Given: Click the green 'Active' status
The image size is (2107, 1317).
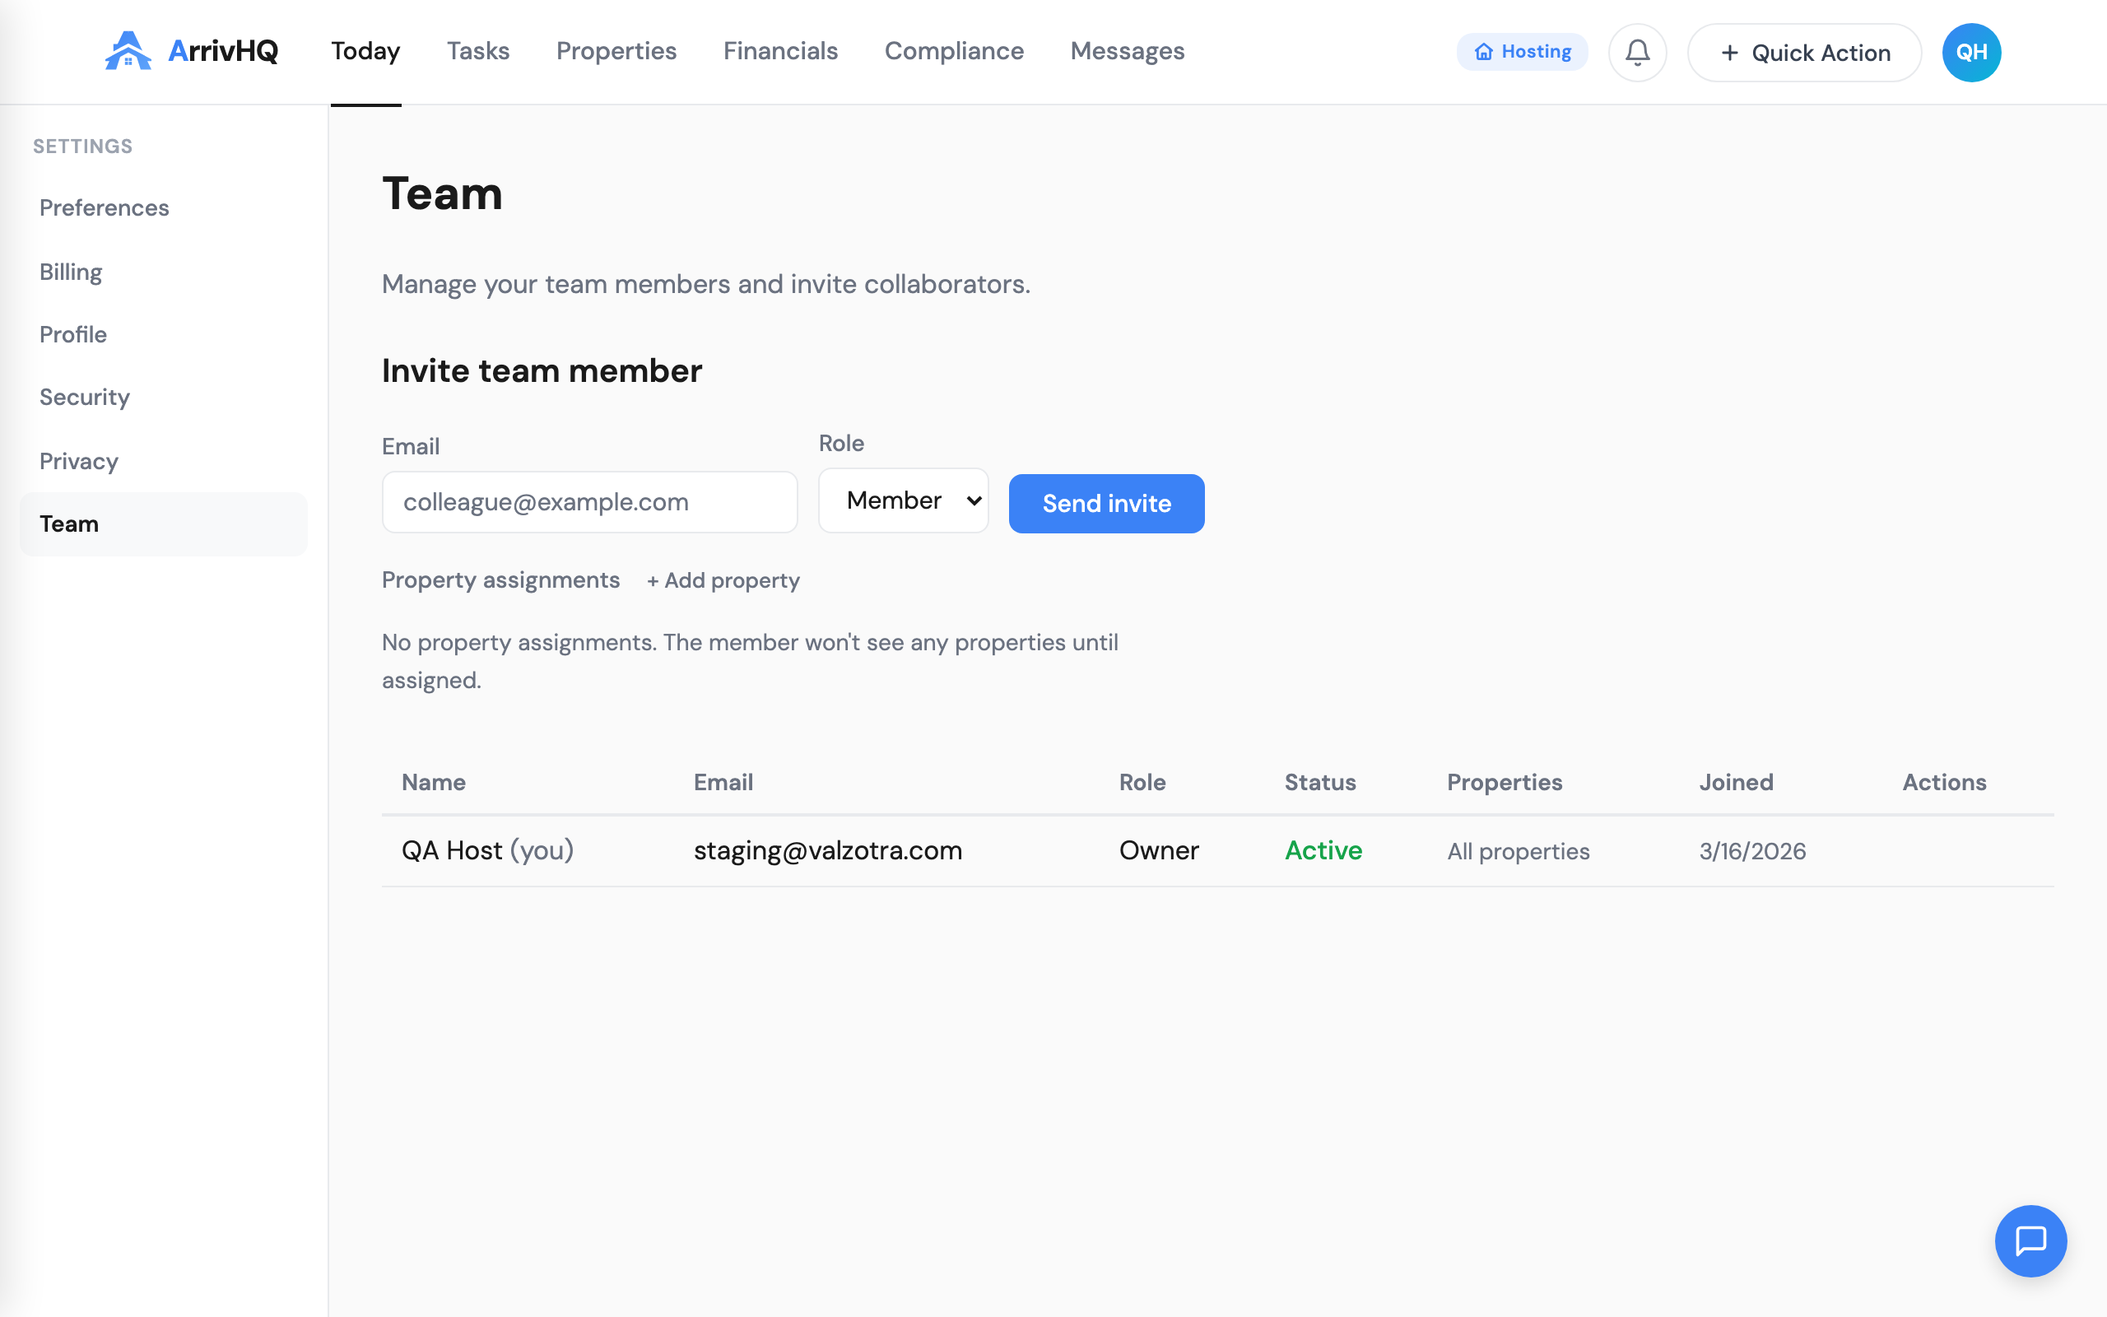Looking at the screenshot, I should (1323, 850).
